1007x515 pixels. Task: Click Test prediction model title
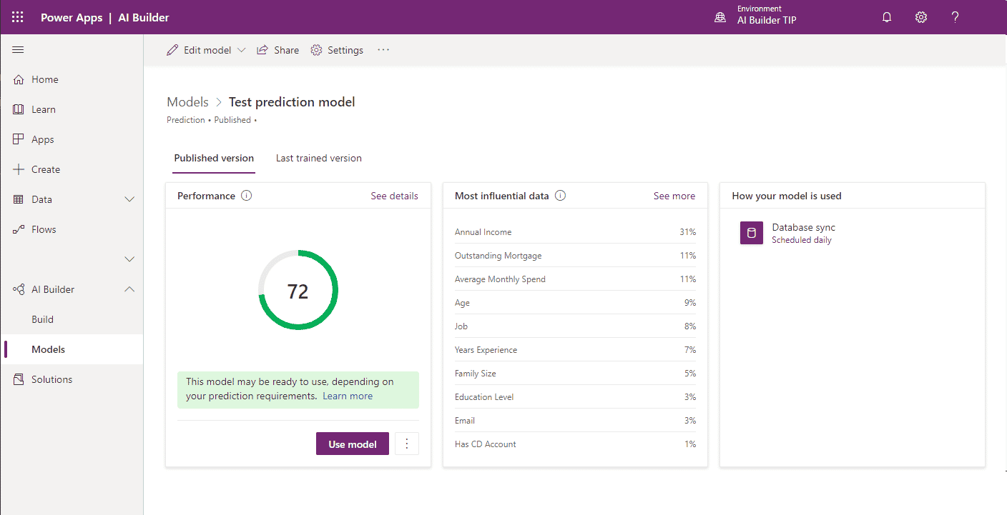[x=292, y=102]
